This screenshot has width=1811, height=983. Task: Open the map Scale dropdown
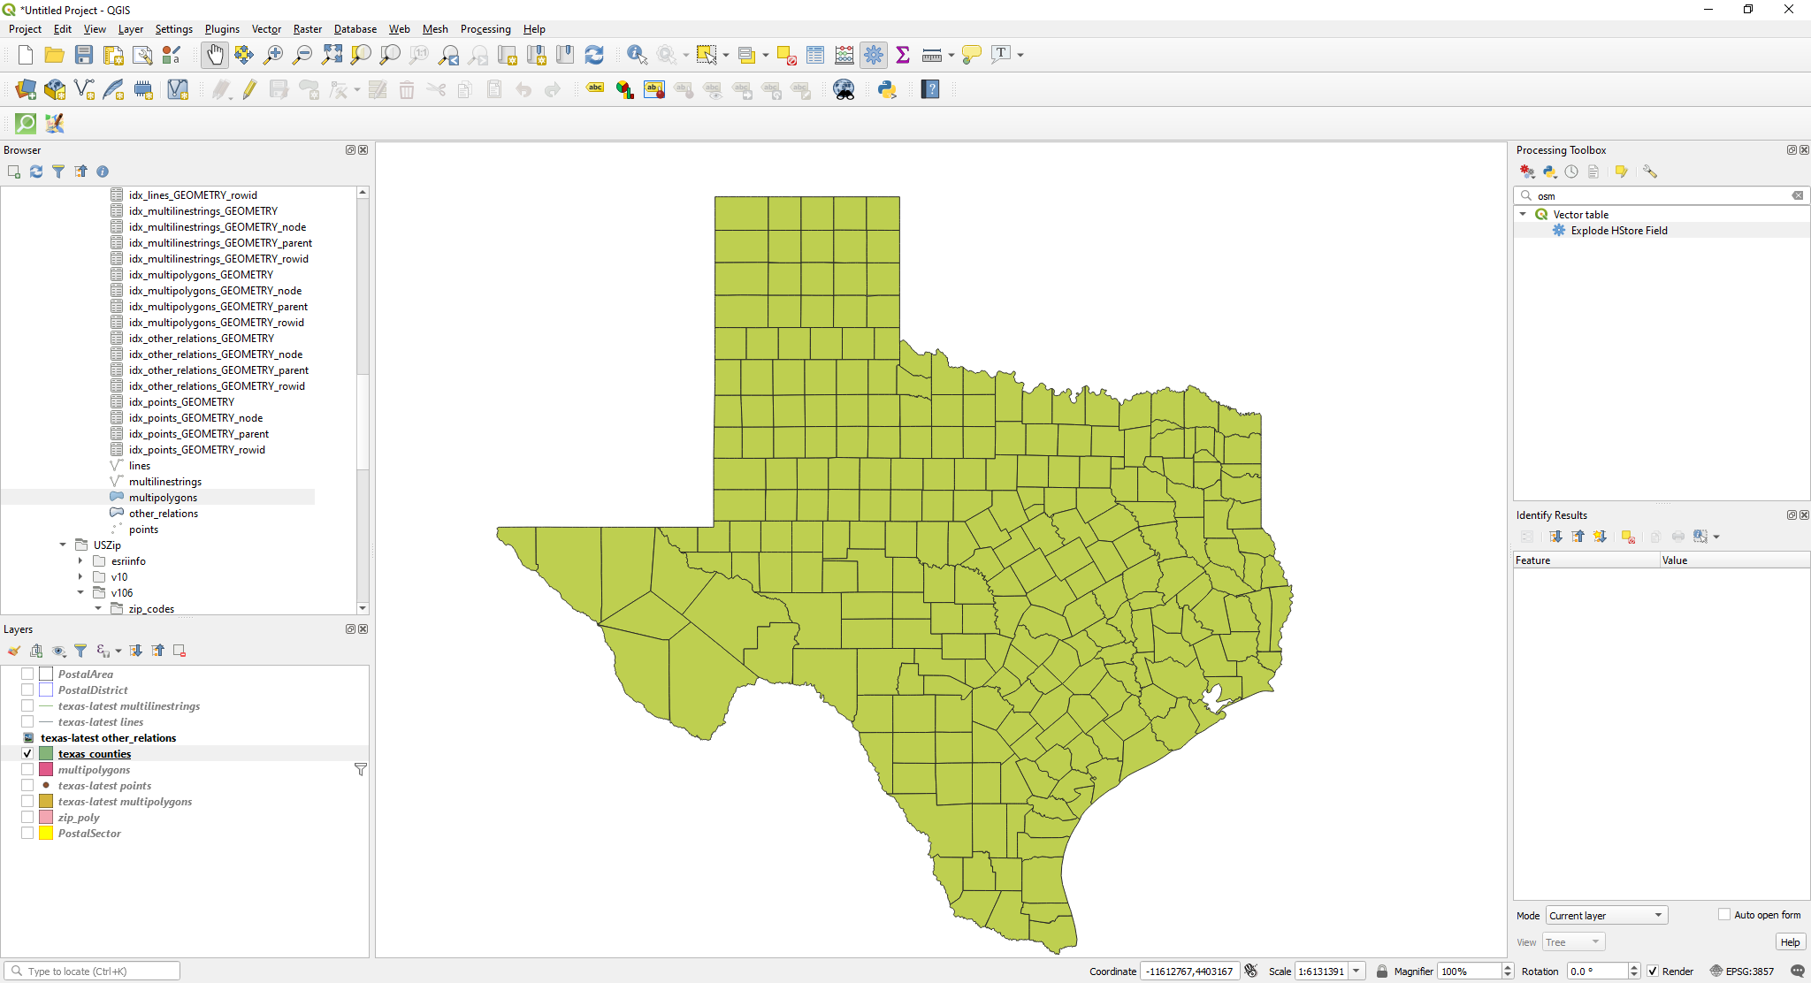tap(1356, 971)
